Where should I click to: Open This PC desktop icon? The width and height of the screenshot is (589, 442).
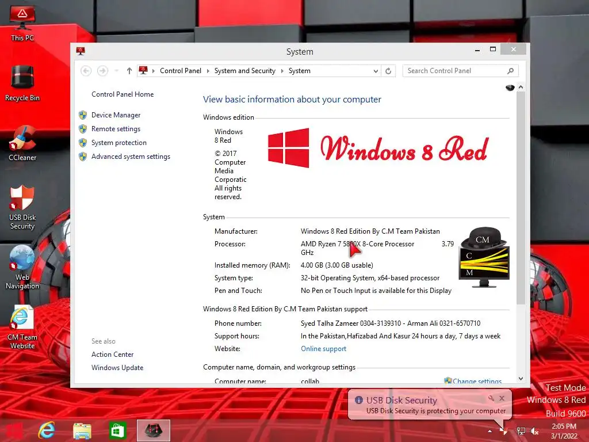22,23
